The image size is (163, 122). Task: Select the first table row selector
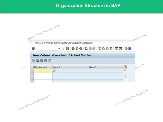pos(32,71)
